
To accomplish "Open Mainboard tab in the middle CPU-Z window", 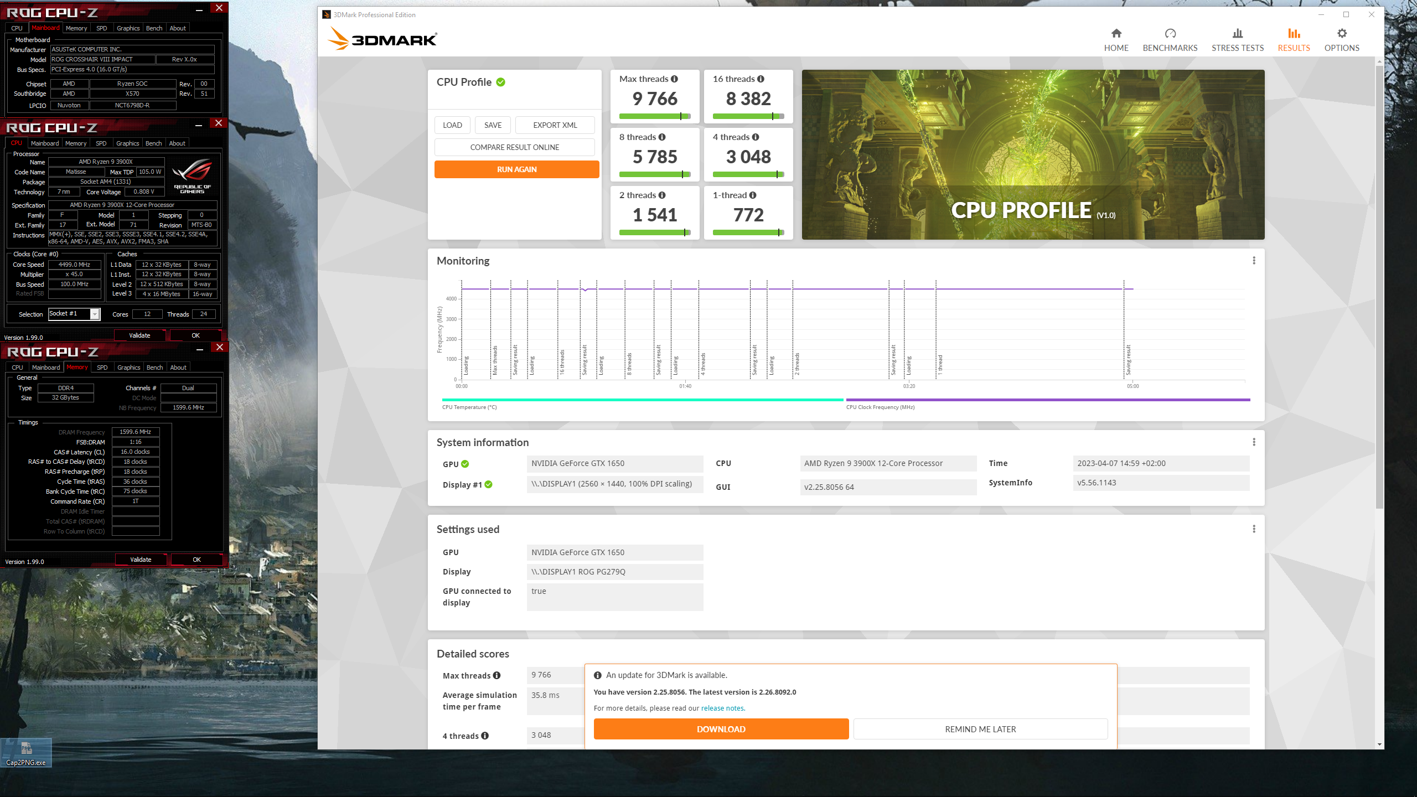I will coord(45,143).
